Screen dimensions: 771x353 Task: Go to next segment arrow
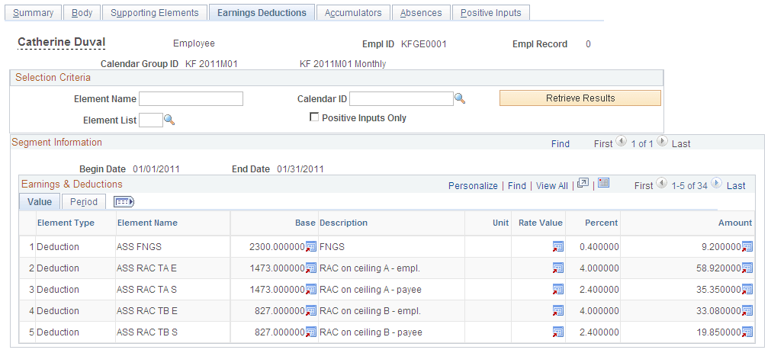(663, 142)
